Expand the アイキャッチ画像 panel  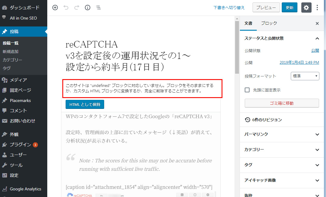click(282, 180)
